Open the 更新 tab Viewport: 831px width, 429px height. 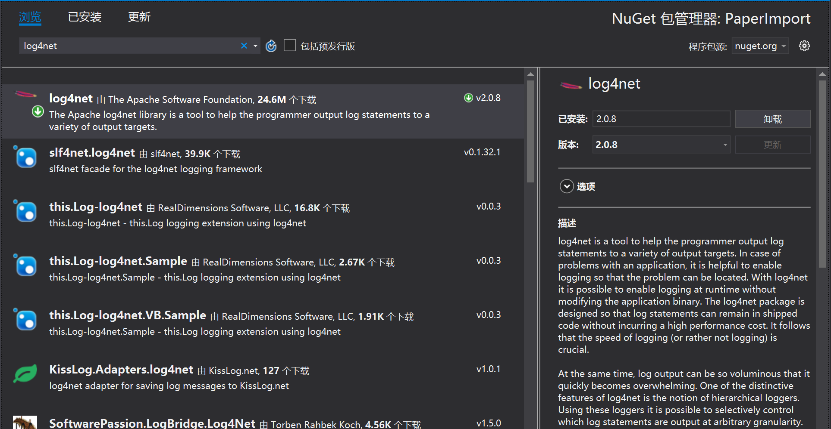(x=139, y=17)
